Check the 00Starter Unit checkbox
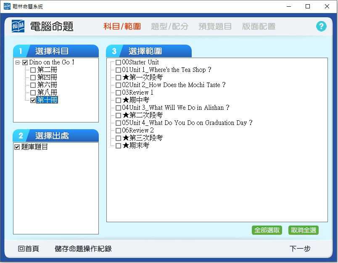Image resolution: width=338 pixels, height=263 pixels. point(119,63)
